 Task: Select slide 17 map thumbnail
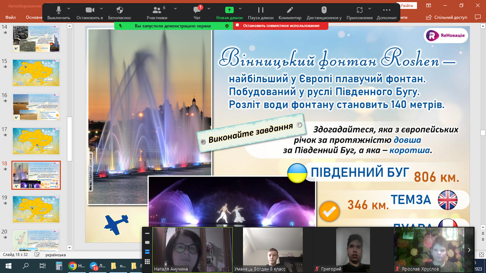click(36, 141)
